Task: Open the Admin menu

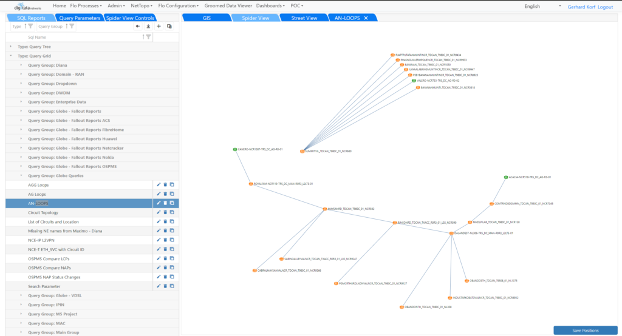Action: (x=116, y=5)
